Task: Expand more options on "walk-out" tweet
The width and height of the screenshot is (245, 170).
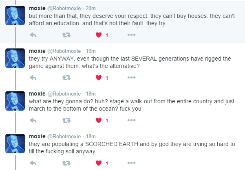Action: 131,120
